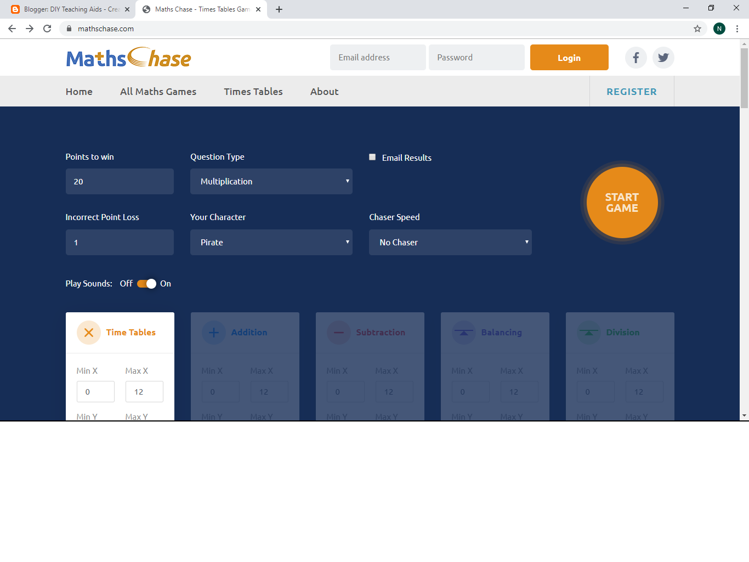Click the START GAME button

click(622, 203)
